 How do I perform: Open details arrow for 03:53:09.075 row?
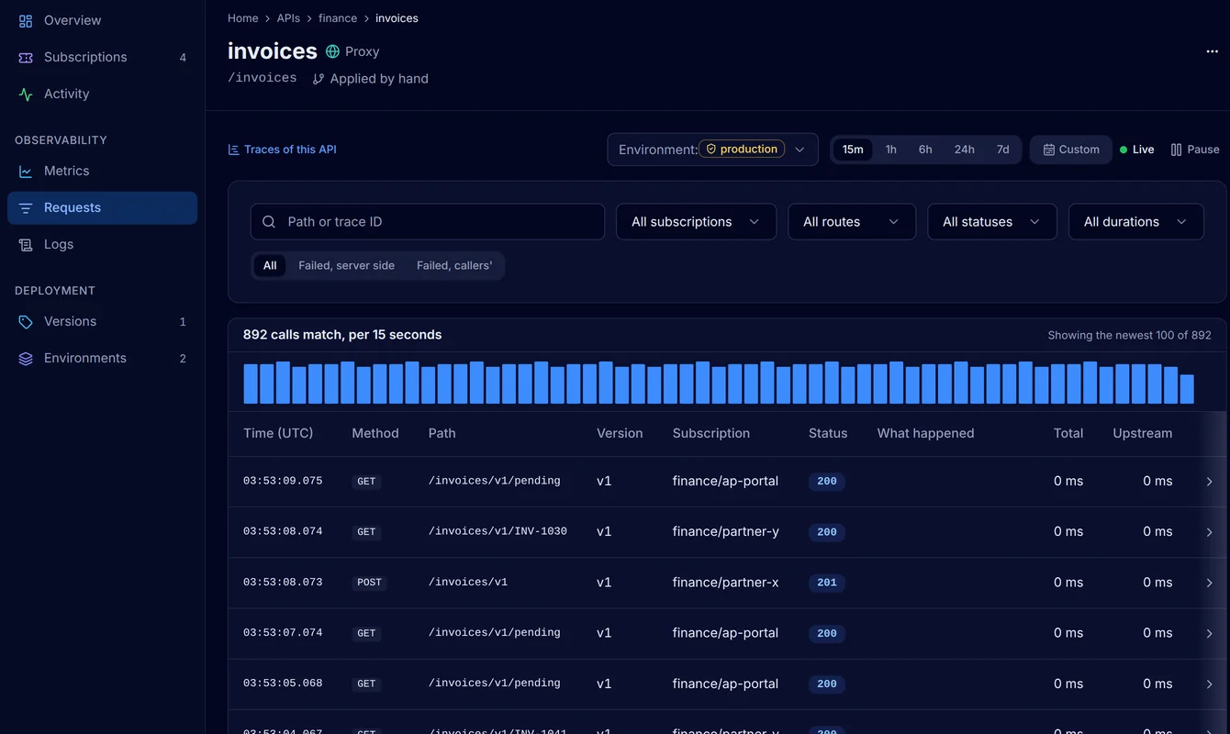[x=1209, y=482]
